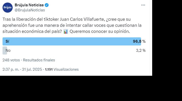Screen dimensions: 182x101
Task: Open the 2:37 p. m. timestamp
Action: point(11,69)
